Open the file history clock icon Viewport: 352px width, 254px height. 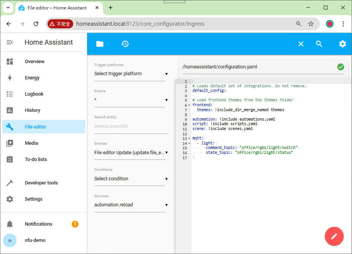tap(125, 44)
